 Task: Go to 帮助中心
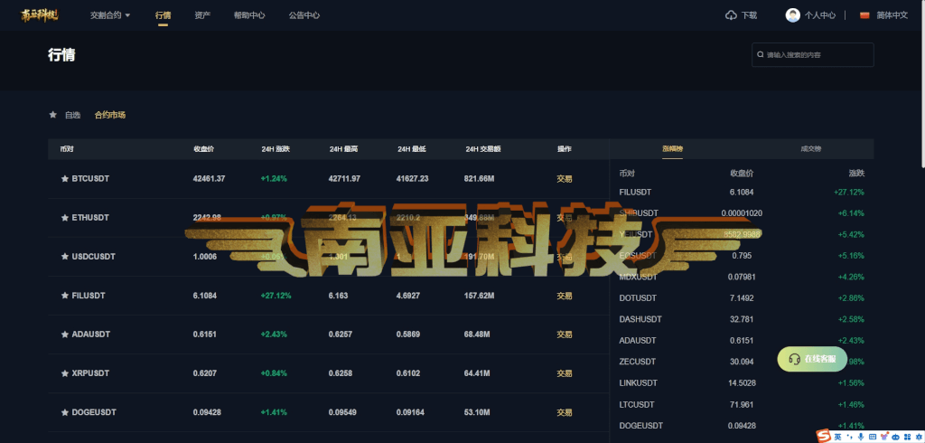coord(249,15)
